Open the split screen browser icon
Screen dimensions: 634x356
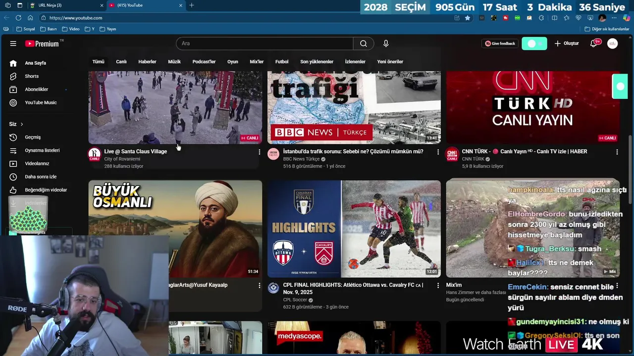tap(554, 18)
